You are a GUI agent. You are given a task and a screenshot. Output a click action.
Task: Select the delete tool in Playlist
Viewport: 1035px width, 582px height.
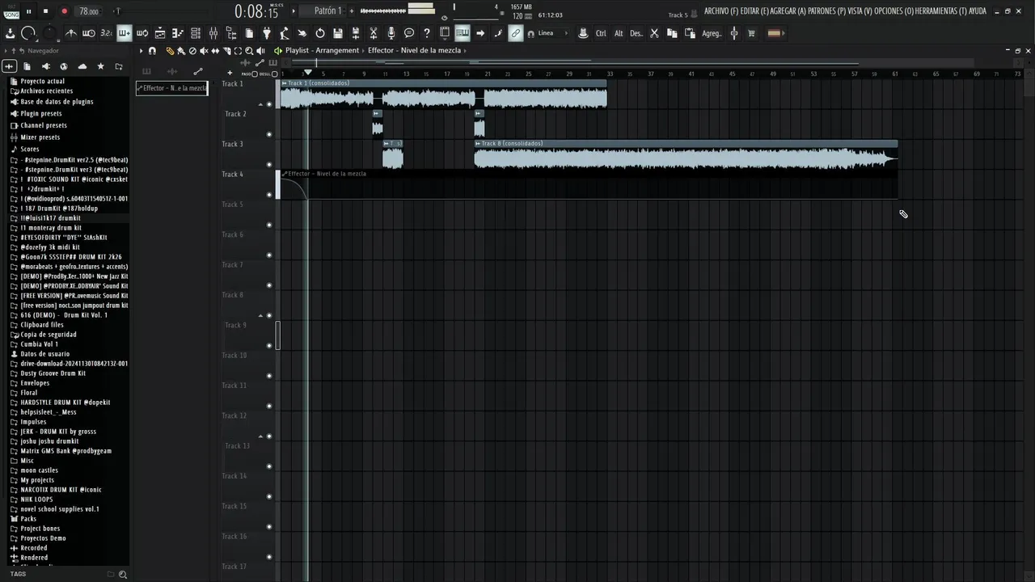click(192, 51)
